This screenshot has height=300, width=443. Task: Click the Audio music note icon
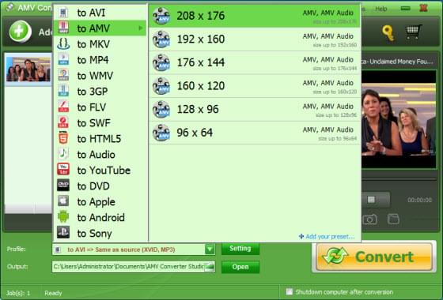[63, 154]
